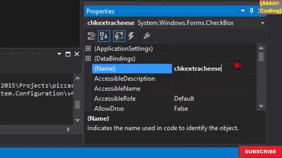Click output panel scroll right arrow
Image resolution: width=282 pixels, height=158 pixels.
(68, 129)
